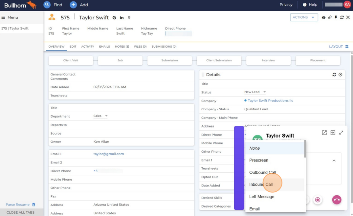Switch to the EDIT tab
The image size is (353, 216).
tap(73, 47)
